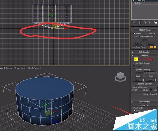Click Edged Faces viewport label

[x=33, y=68]
